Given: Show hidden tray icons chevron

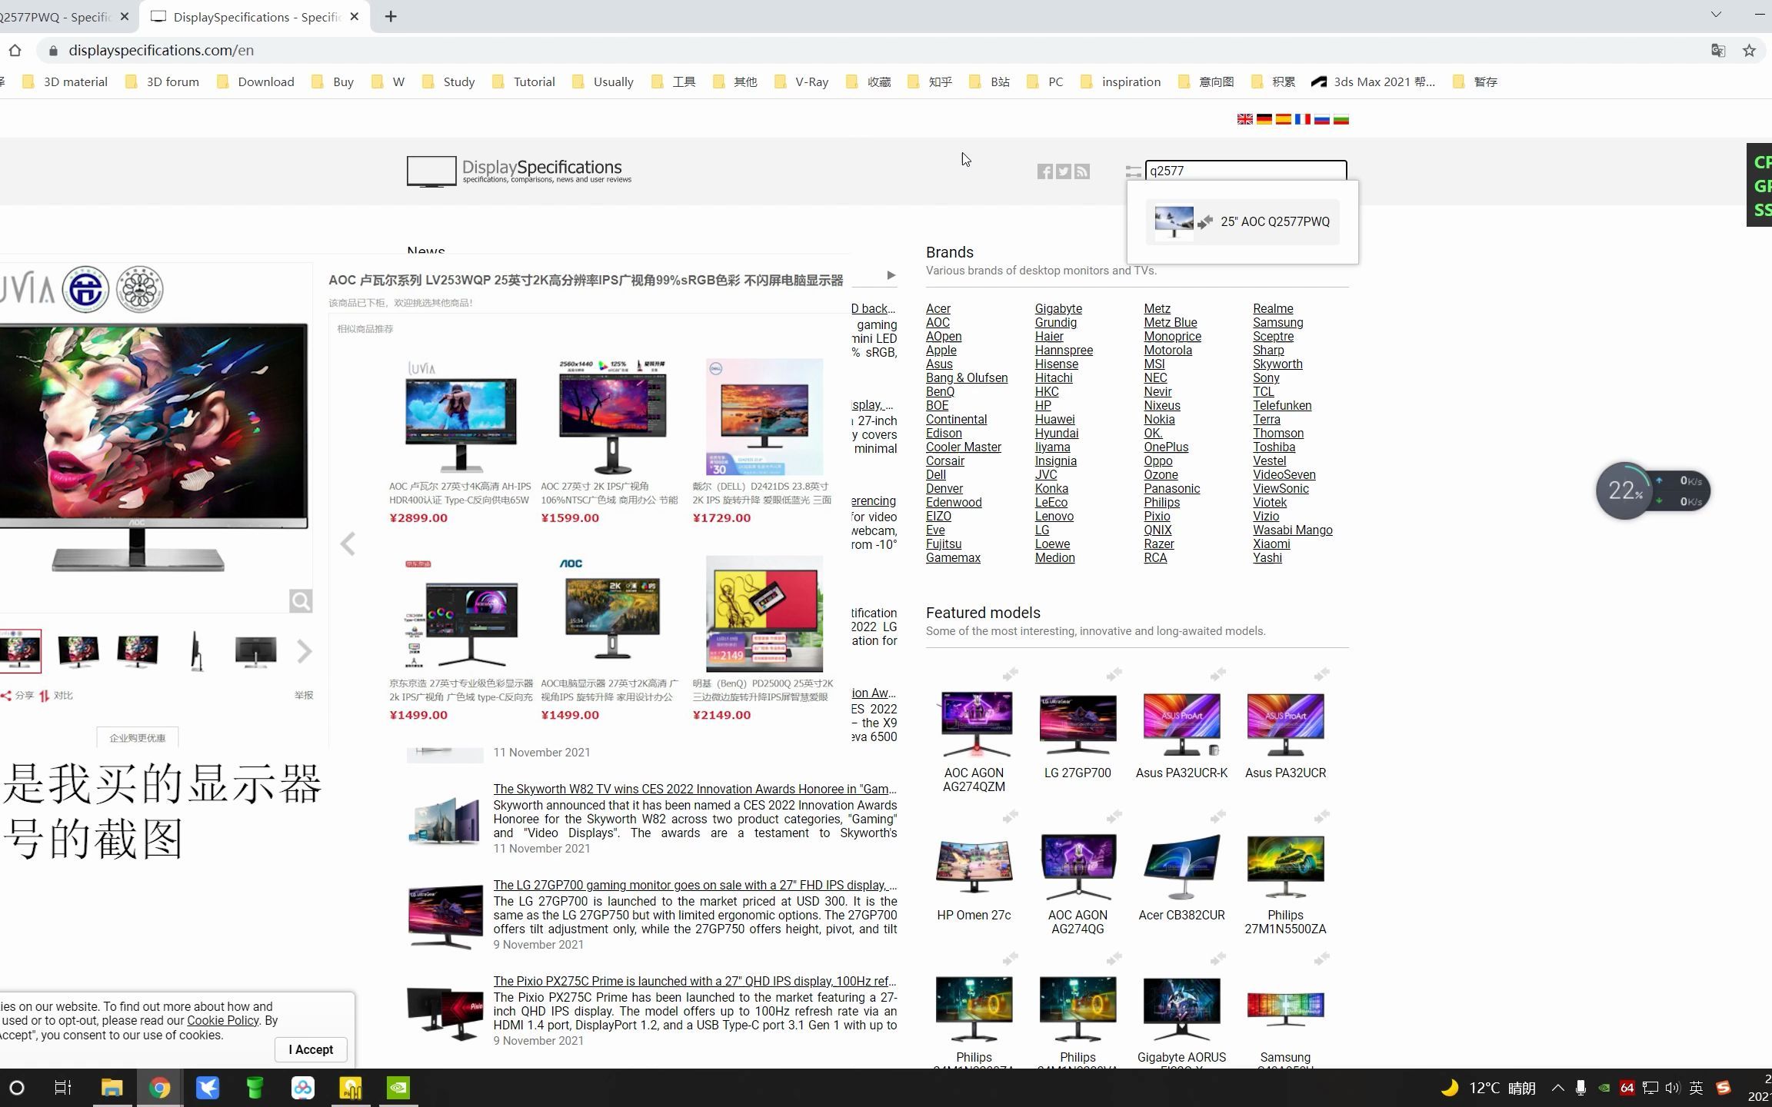Looking at the screenshot, I should [1557, 1088].
